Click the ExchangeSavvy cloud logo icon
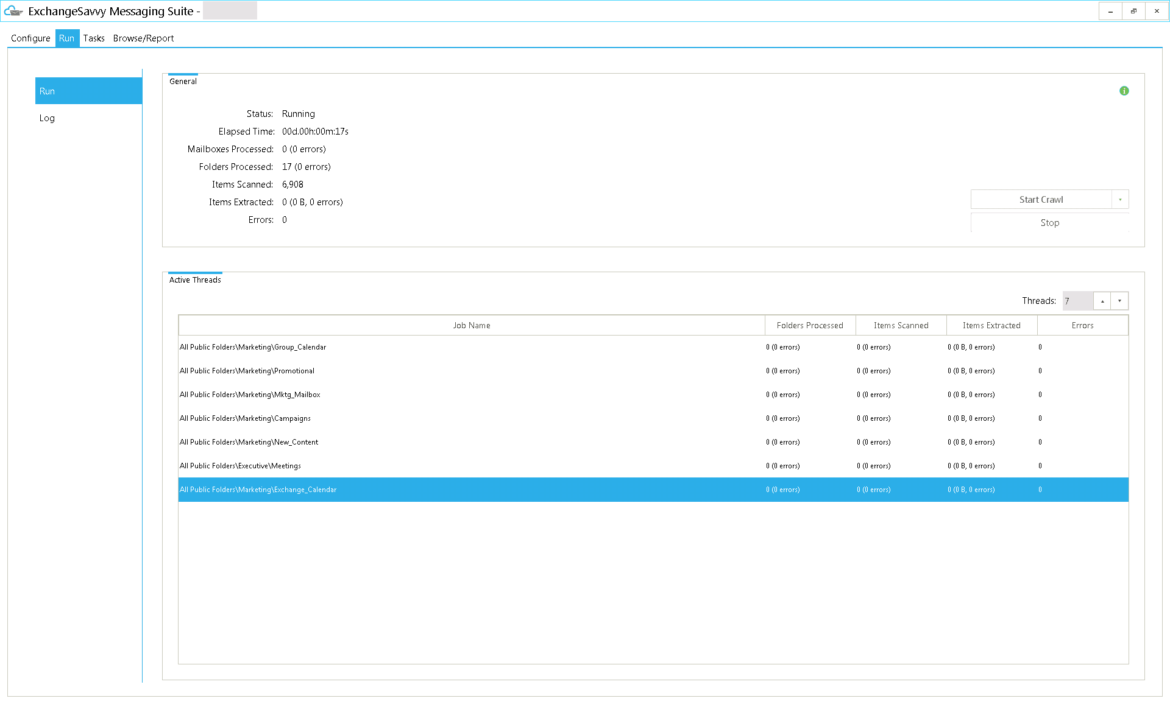Image resolution: width=1170 pixels, height=704 pixels. click(13, 11)
